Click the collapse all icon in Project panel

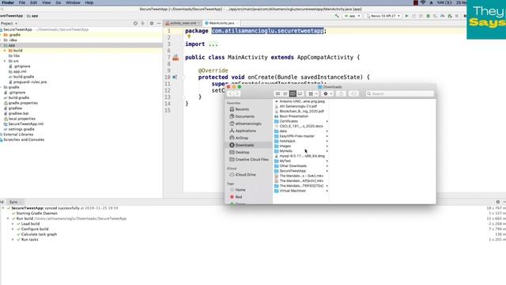click(143, 23)
